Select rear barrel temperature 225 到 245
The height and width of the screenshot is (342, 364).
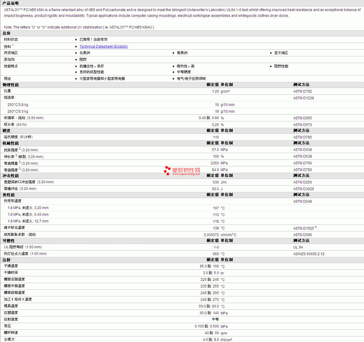tap(210, 280)
